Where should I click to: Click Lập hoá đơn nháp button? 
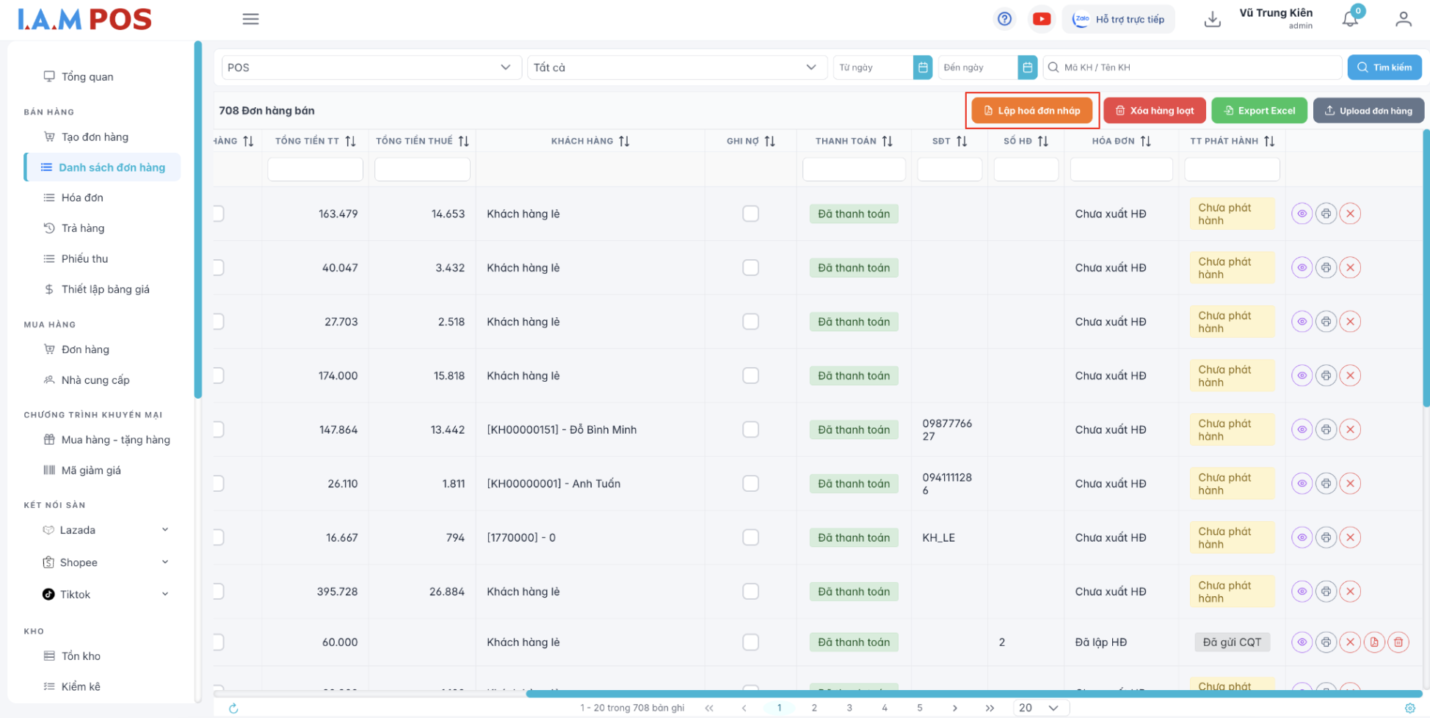coord(1031,111)
